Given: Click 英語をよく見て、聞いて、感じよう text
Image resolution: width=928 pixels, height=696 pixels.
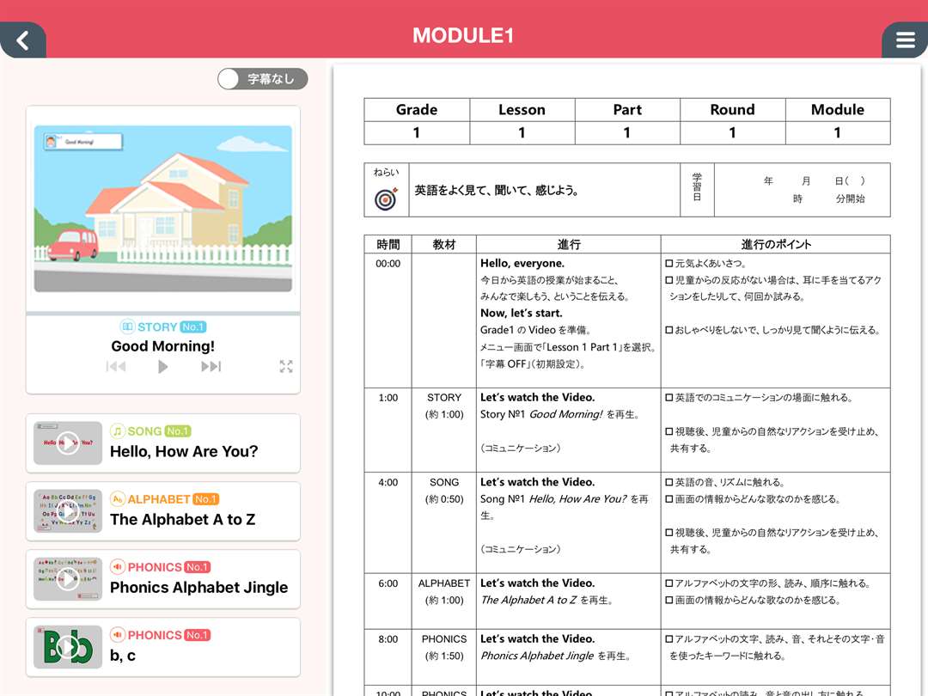Looking at the screenshot, I should tap(497, 191).
